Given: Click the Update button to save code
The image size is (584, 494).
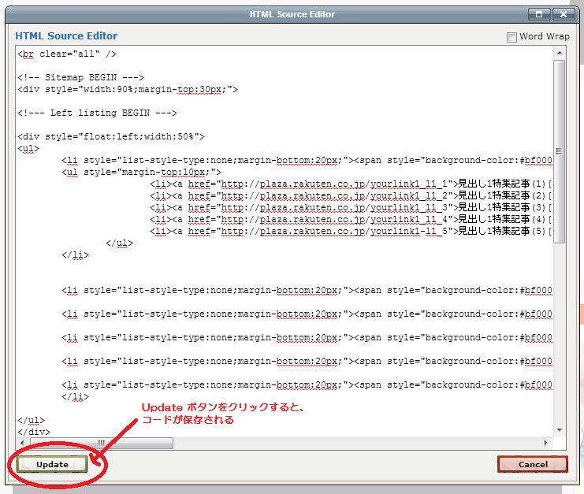Looking at the screenshot, I should click(x=52, y=464).
